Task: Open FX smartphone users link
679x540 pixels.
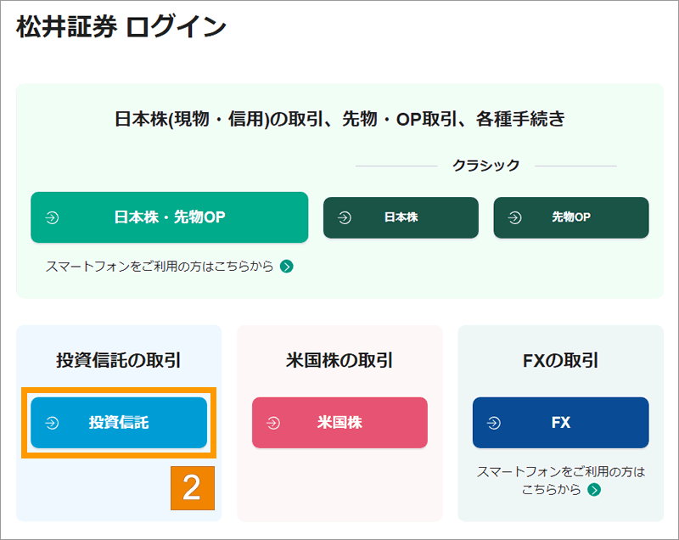Action: [560, 481]
